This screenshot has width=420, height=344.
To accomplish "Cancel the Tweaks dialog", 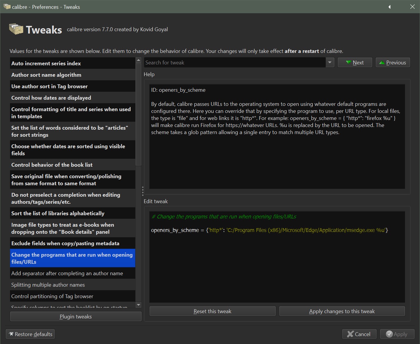I will tap(359, 334).
